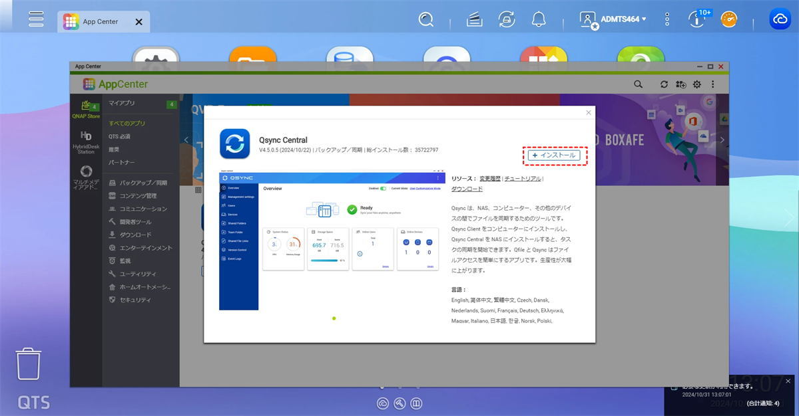Open the ダウンロード download link in resources
This screenshot has width=799, height=416.
(467, 189)
